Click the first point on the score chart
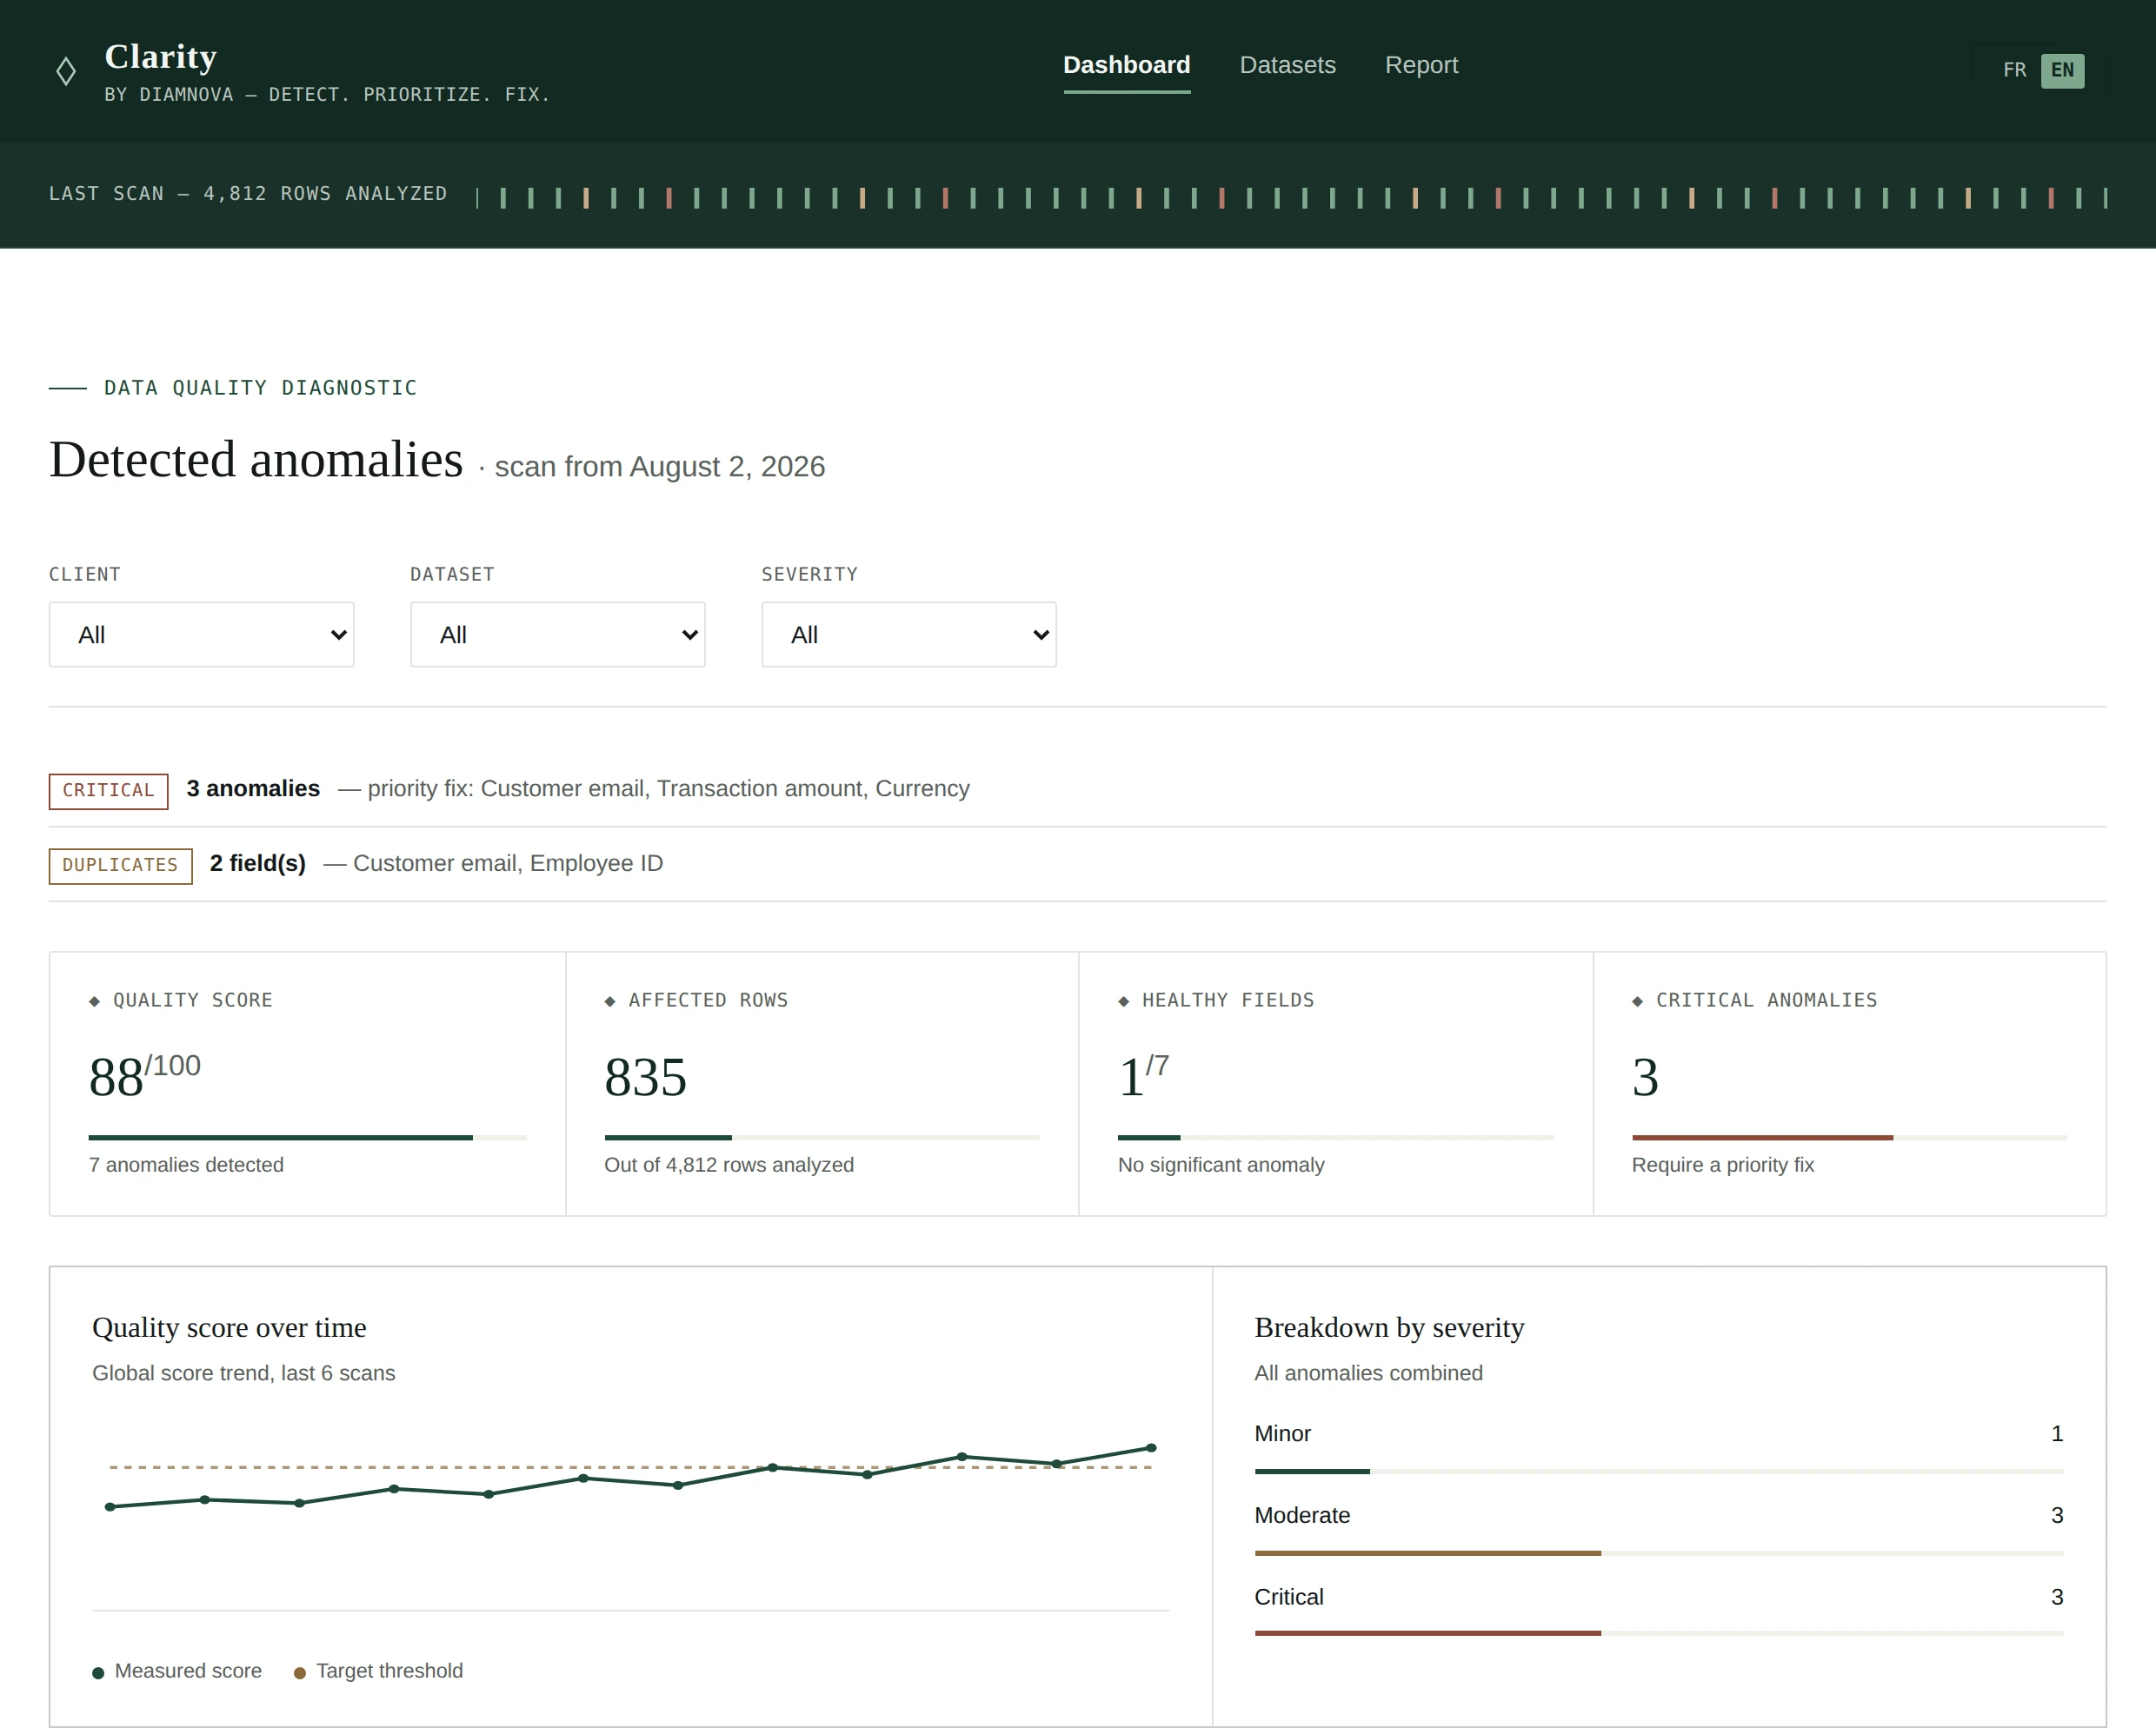The width and height of the screenshot is (2156, 1728). pos(110,1506)
